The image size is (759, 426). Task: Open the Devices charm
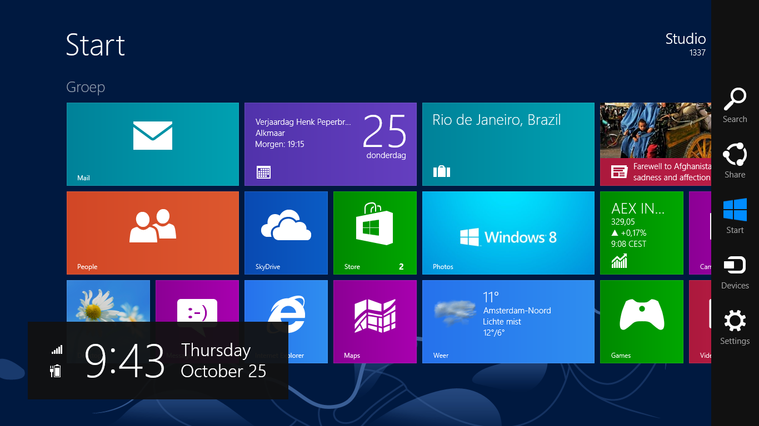735,272
